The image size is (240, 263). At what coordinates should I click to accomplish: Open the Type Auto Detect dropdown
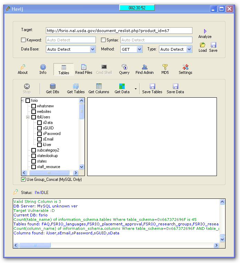pyautogui.click(x=189, y=49)
